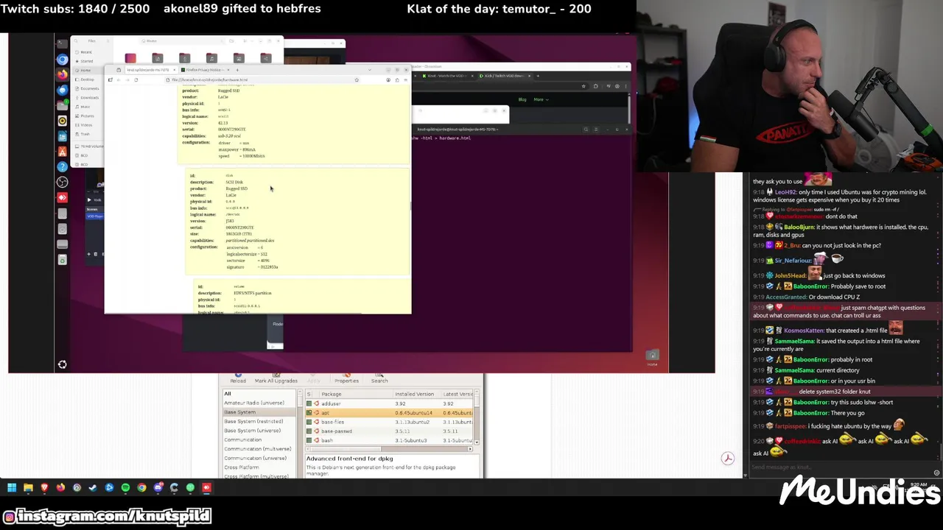Viewport: 943px width, 530px height.
Task: Open the Firefox account icon
Action: [x=388, y=79]
